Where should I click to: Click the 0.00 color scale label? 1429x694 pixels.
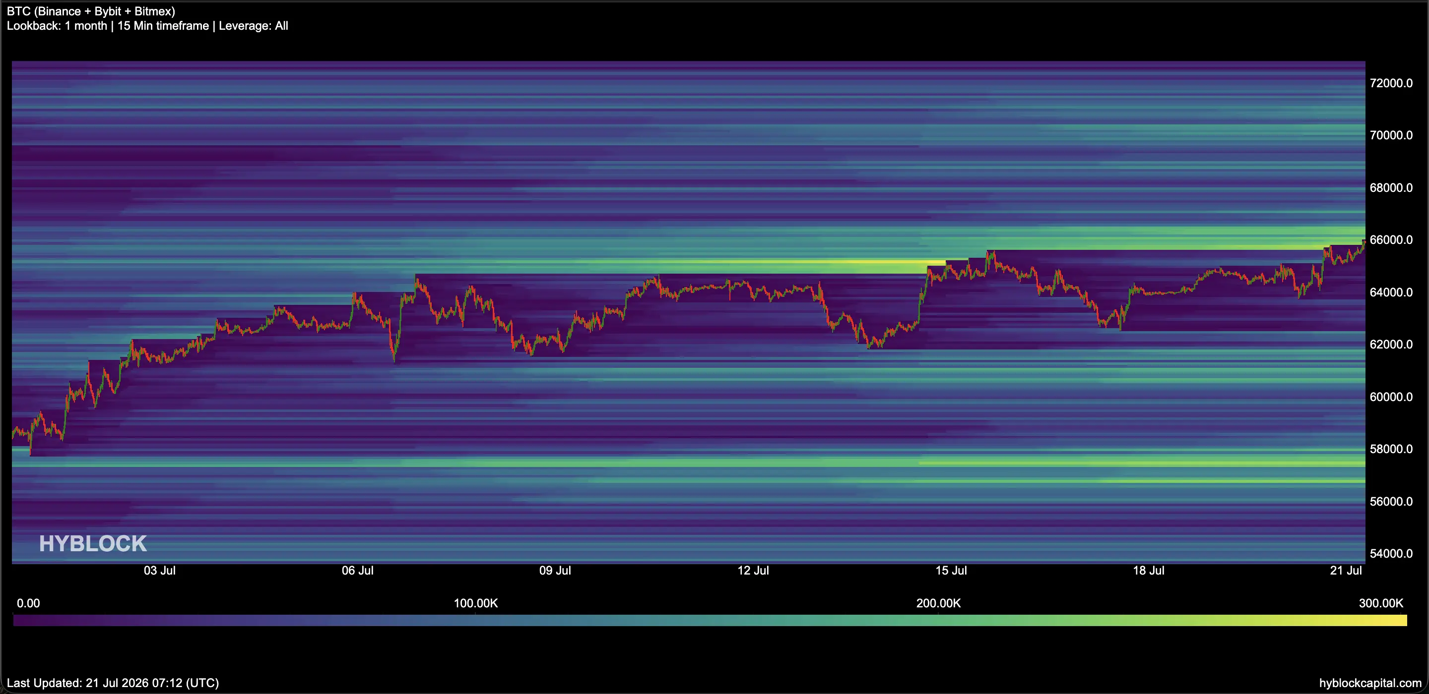(28, 603)
